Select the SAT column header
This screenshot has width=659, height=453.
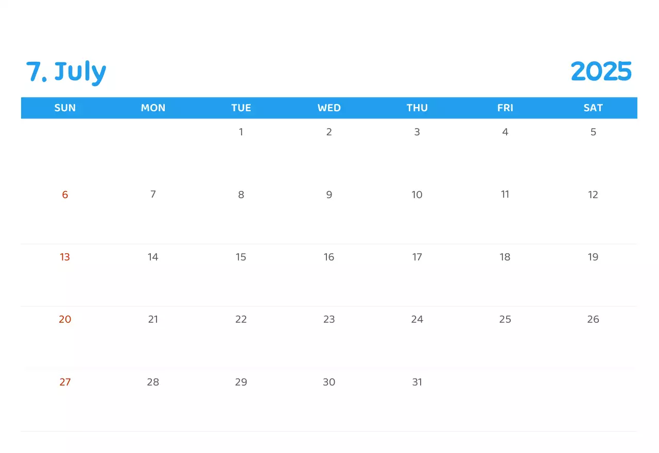coord(593,108)
